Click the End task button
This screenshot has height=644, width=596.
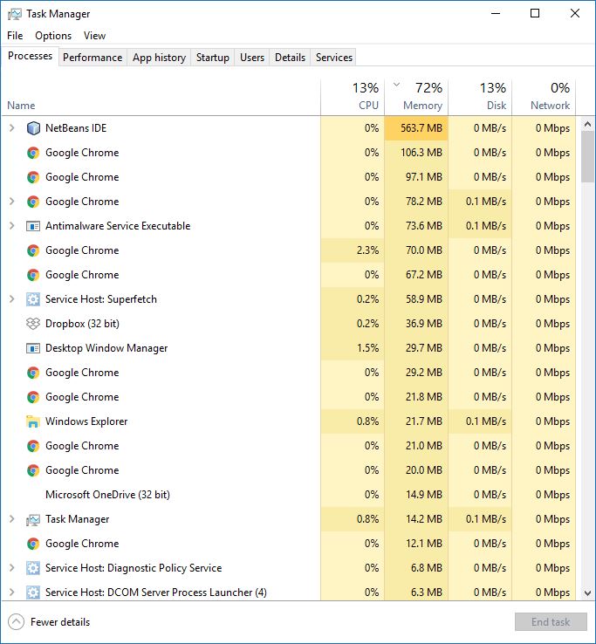pyautogui.click(x=551, y=622)
